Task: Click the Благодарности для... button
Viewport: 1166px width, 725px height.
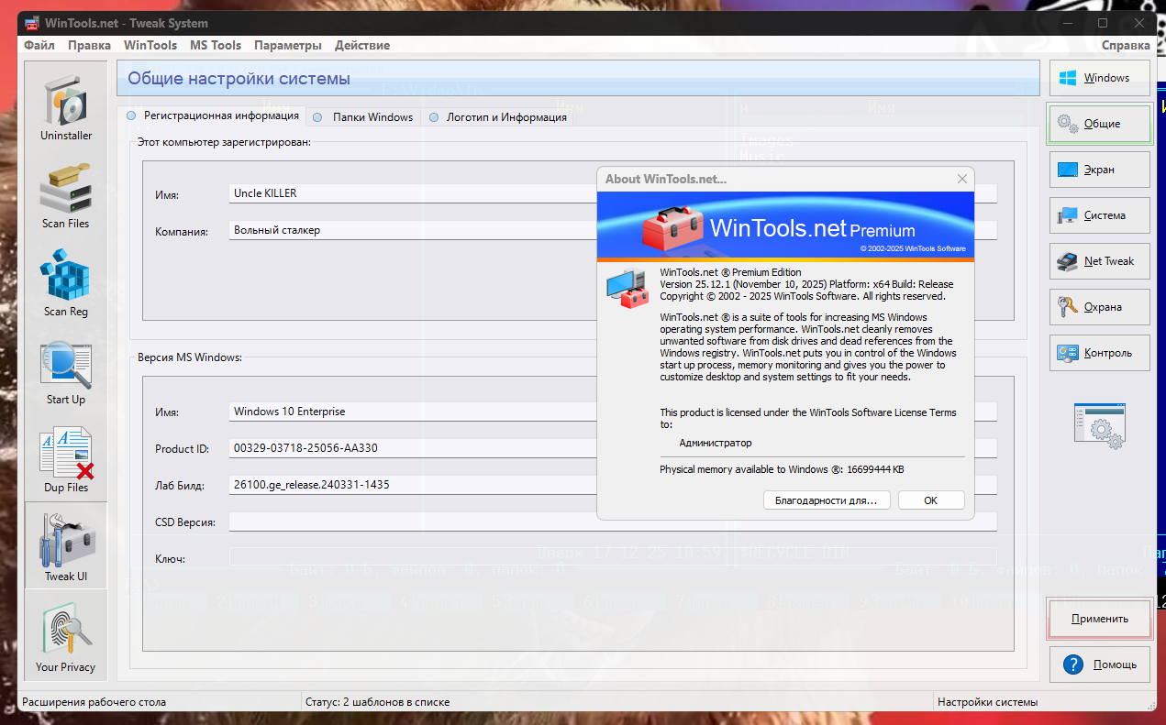Action: [x=827, y=500]
